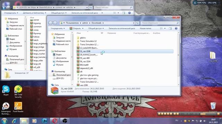This screenshot has width=222, height=124.
Task: Open the Downloads address bar history dropdown
Action: [134, 23]
